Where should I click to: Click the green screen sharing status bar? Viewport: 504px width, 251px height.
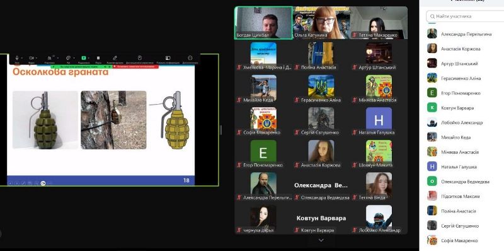click(81, 67)
